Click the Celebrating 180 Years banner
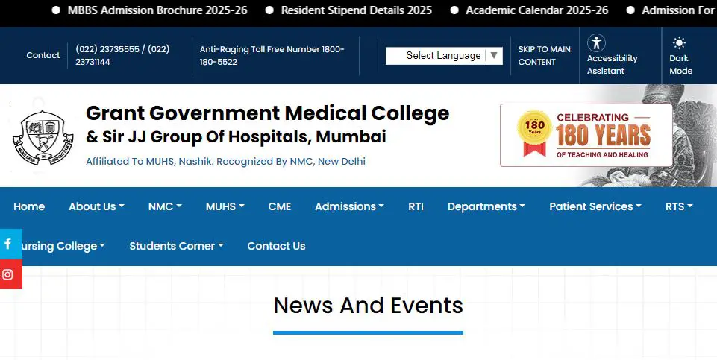 pyautogui.click(x=586, y=135)
